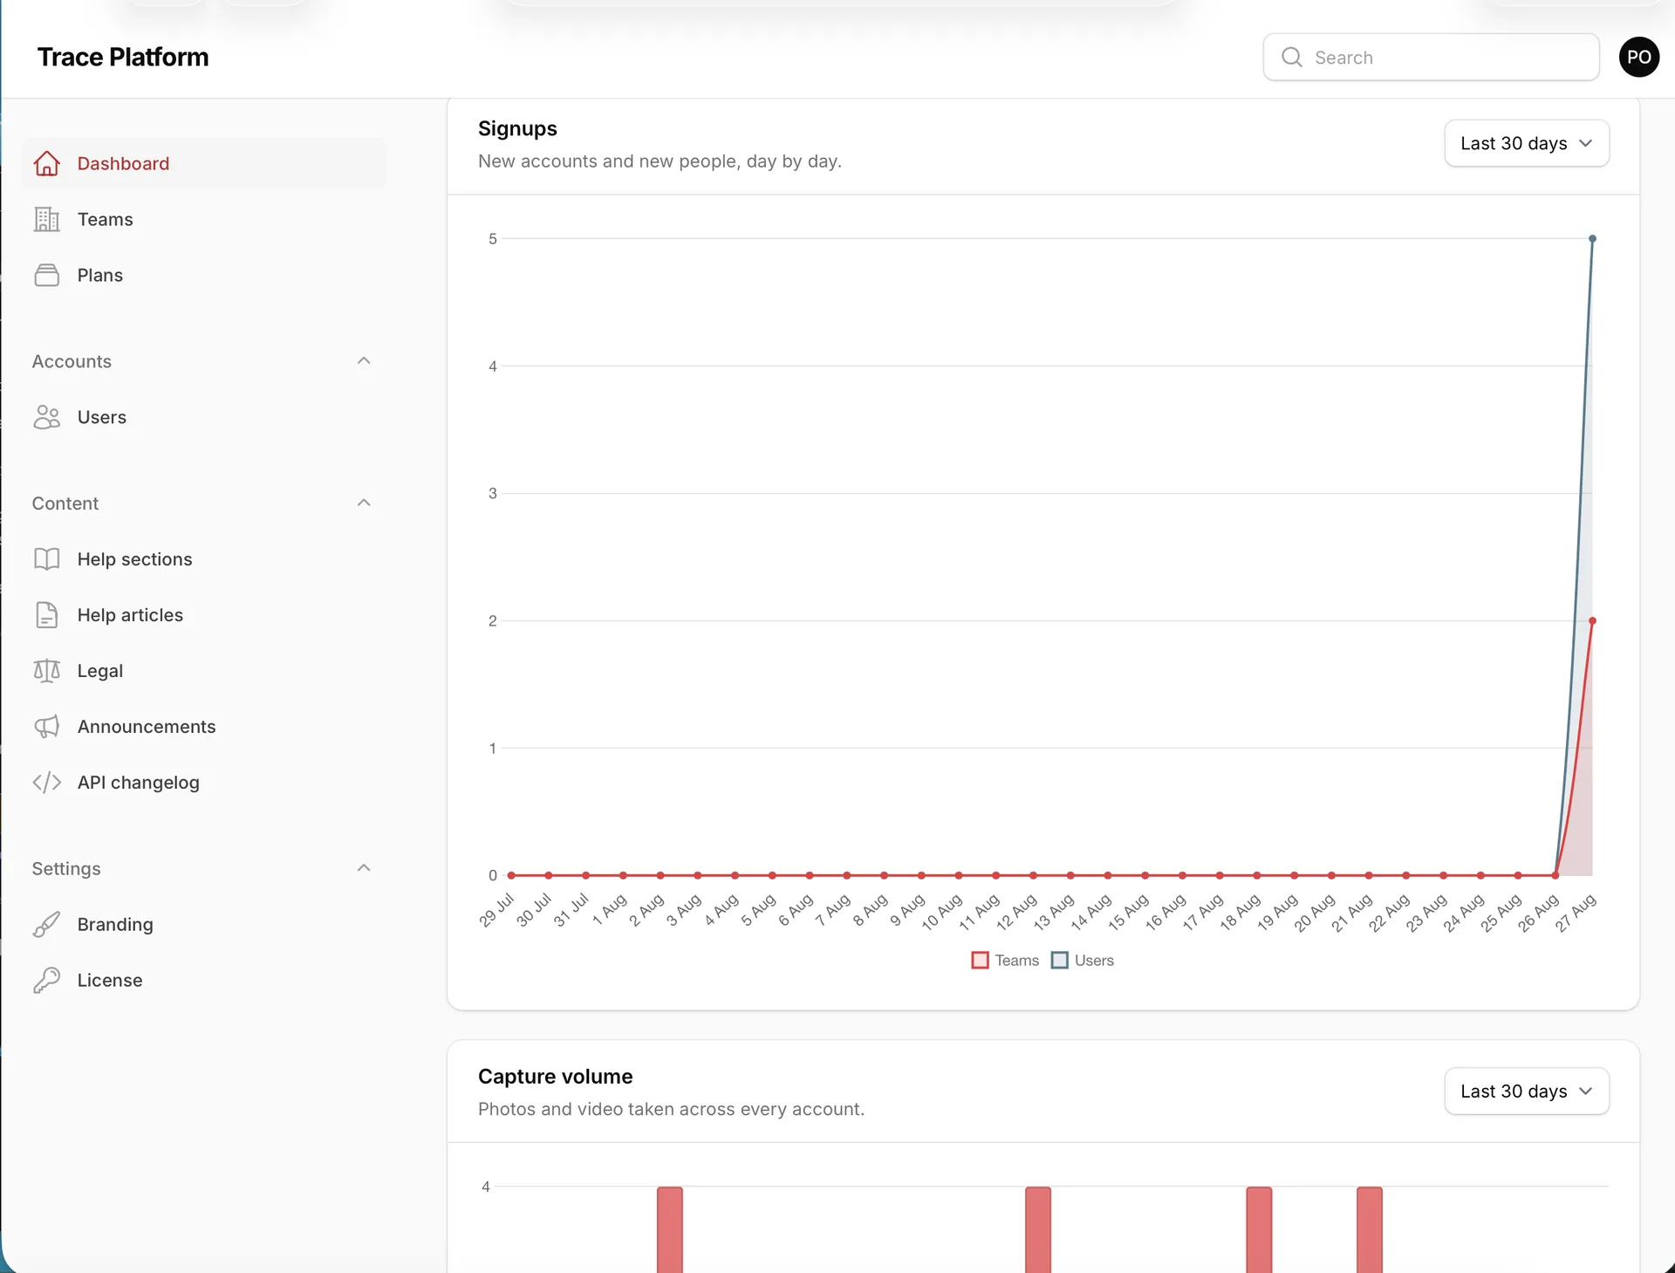Click the API changelog code icon
This screenshot has height=1273, width=1675.
click(47, 783)
